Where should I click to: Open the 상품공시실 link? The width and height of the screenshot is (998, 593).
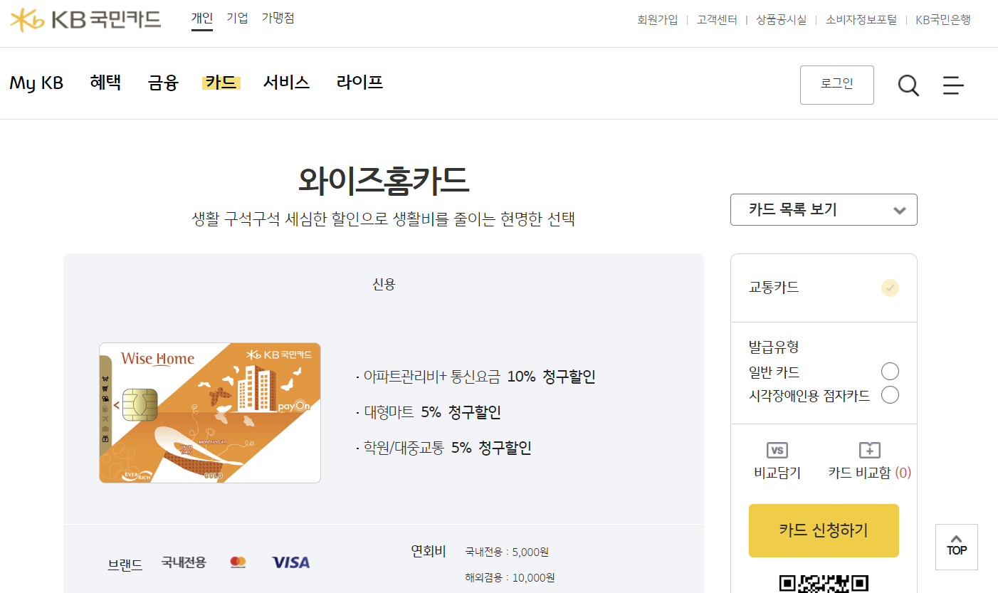[782, 20]
